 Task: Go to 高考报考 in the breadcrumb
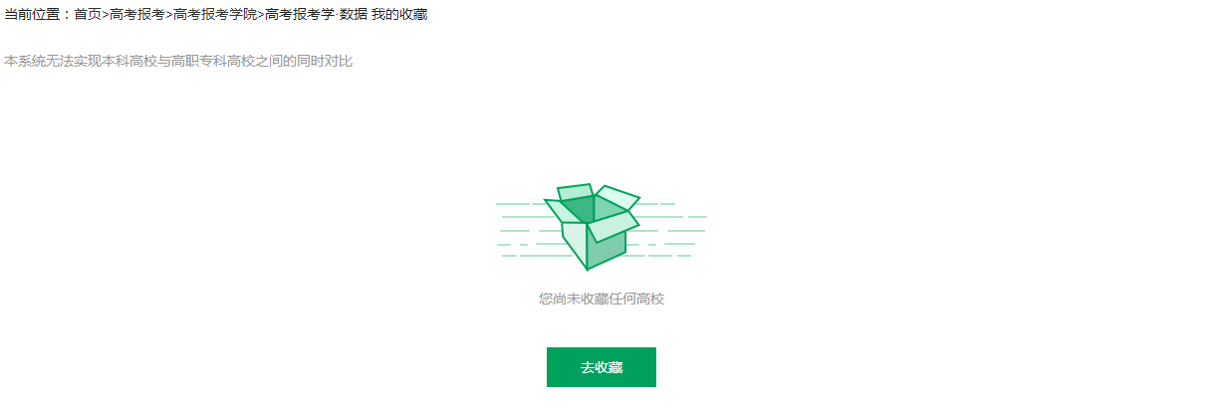137,15
